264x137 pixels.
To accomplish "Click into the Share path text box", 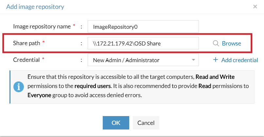I will (143, 43).
